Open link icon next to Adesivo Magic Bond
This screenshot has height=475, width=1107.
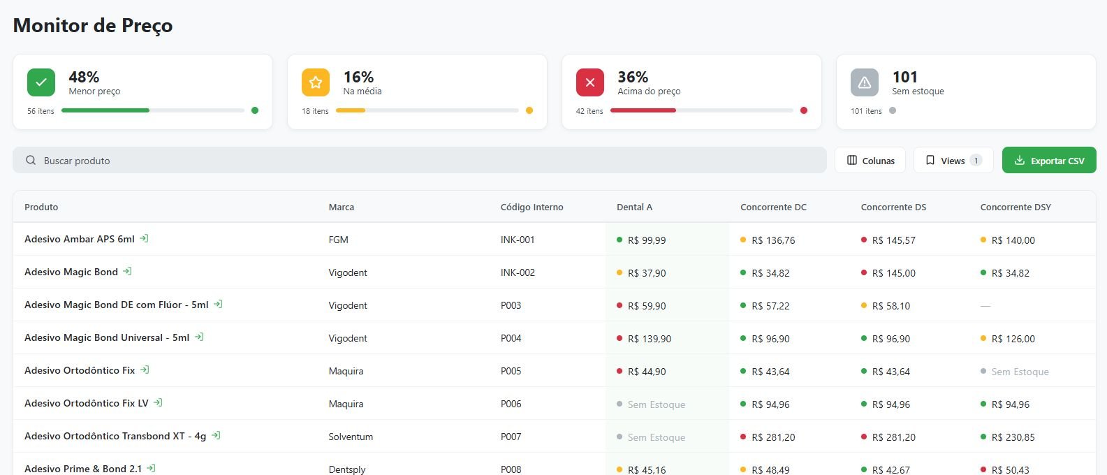(x=127, y=271)
